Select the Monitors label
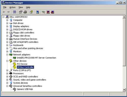The image size is (127, 97). pyautogui.click(x=17, y=51)
